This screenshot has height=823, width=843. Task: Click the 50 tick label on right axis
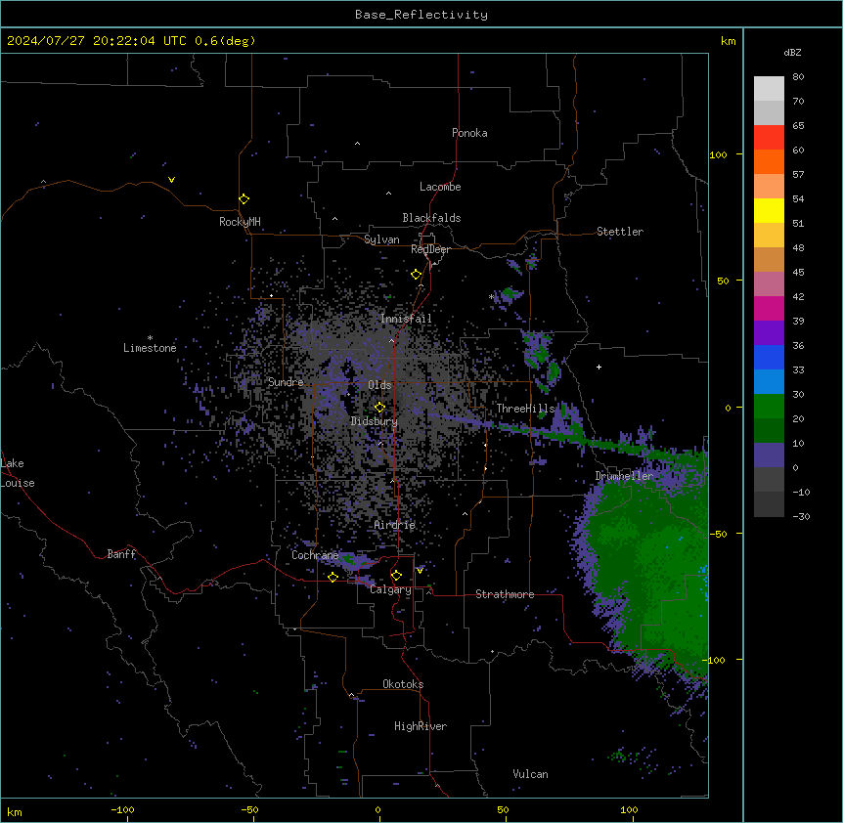723,281
